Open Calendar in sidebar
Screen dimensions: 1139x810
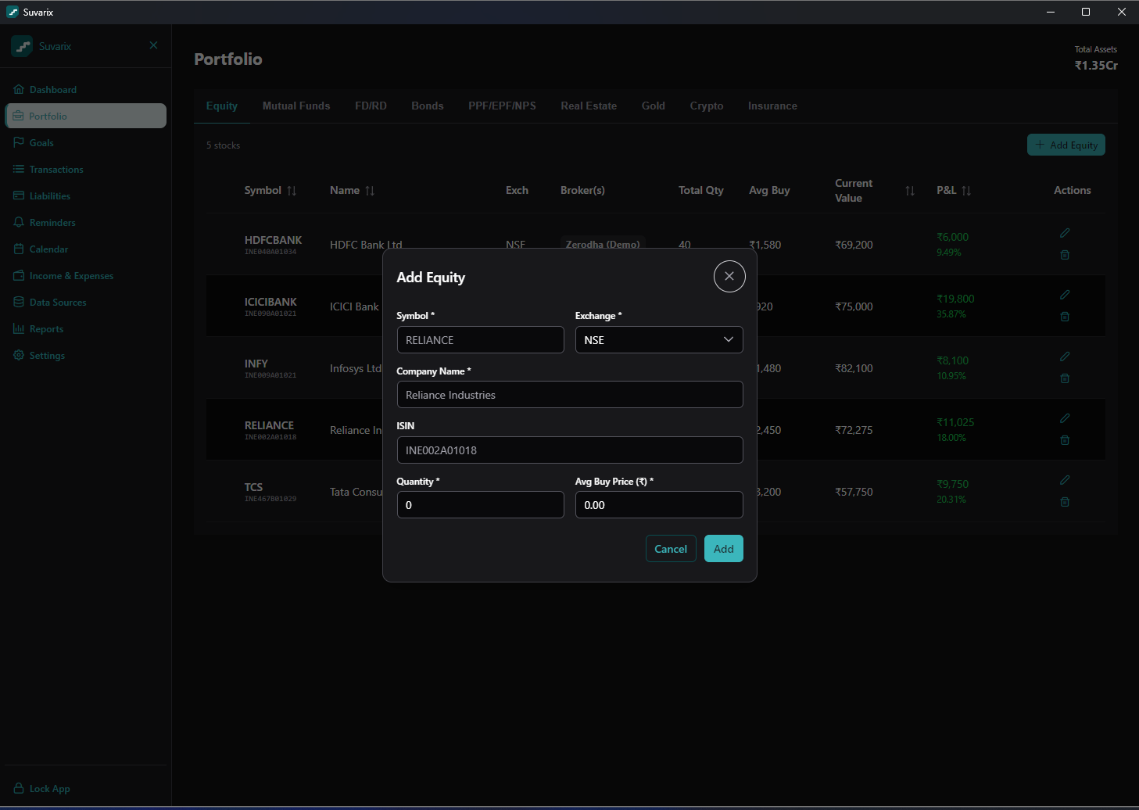click(x=85, y=249)
